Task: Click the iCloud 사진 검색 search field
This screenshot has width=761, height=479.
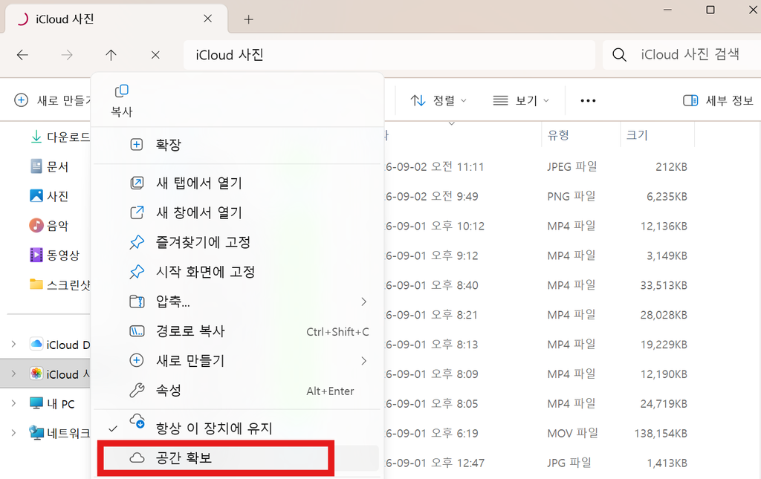Action: (690, 55)
